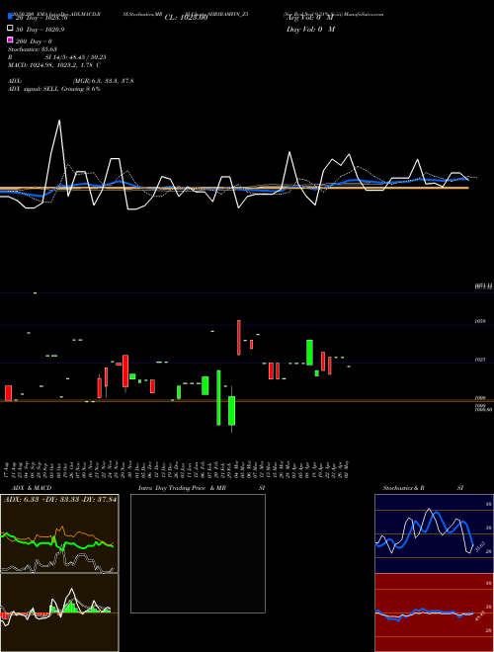494x652 pixels.
Task: Select the '200 Day = 0' label
Action: [x=34, y=41]
